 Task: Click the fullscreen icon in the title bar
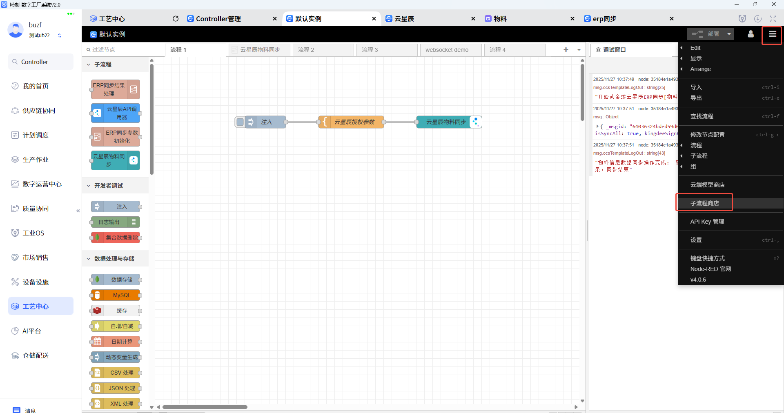[x=773, y=18]
